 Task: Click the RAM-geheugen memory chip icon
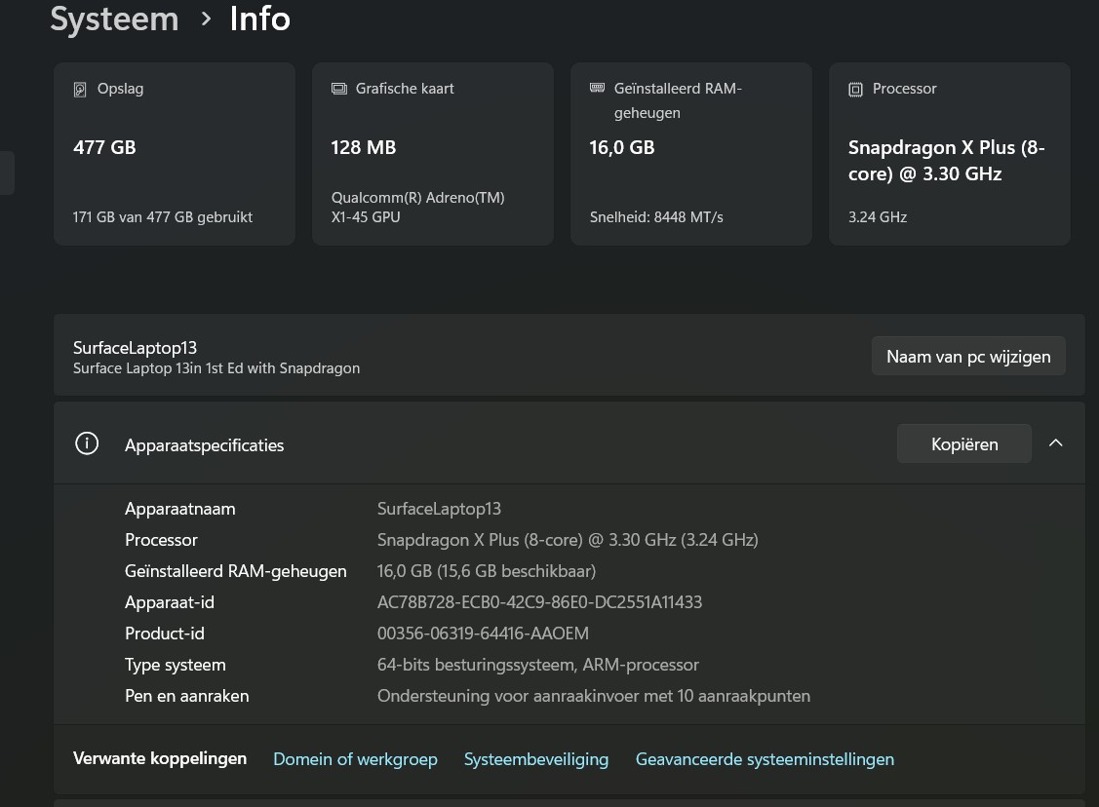[x=597, y=88]
